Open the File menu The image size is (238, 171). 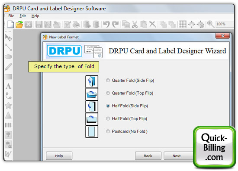11,16
